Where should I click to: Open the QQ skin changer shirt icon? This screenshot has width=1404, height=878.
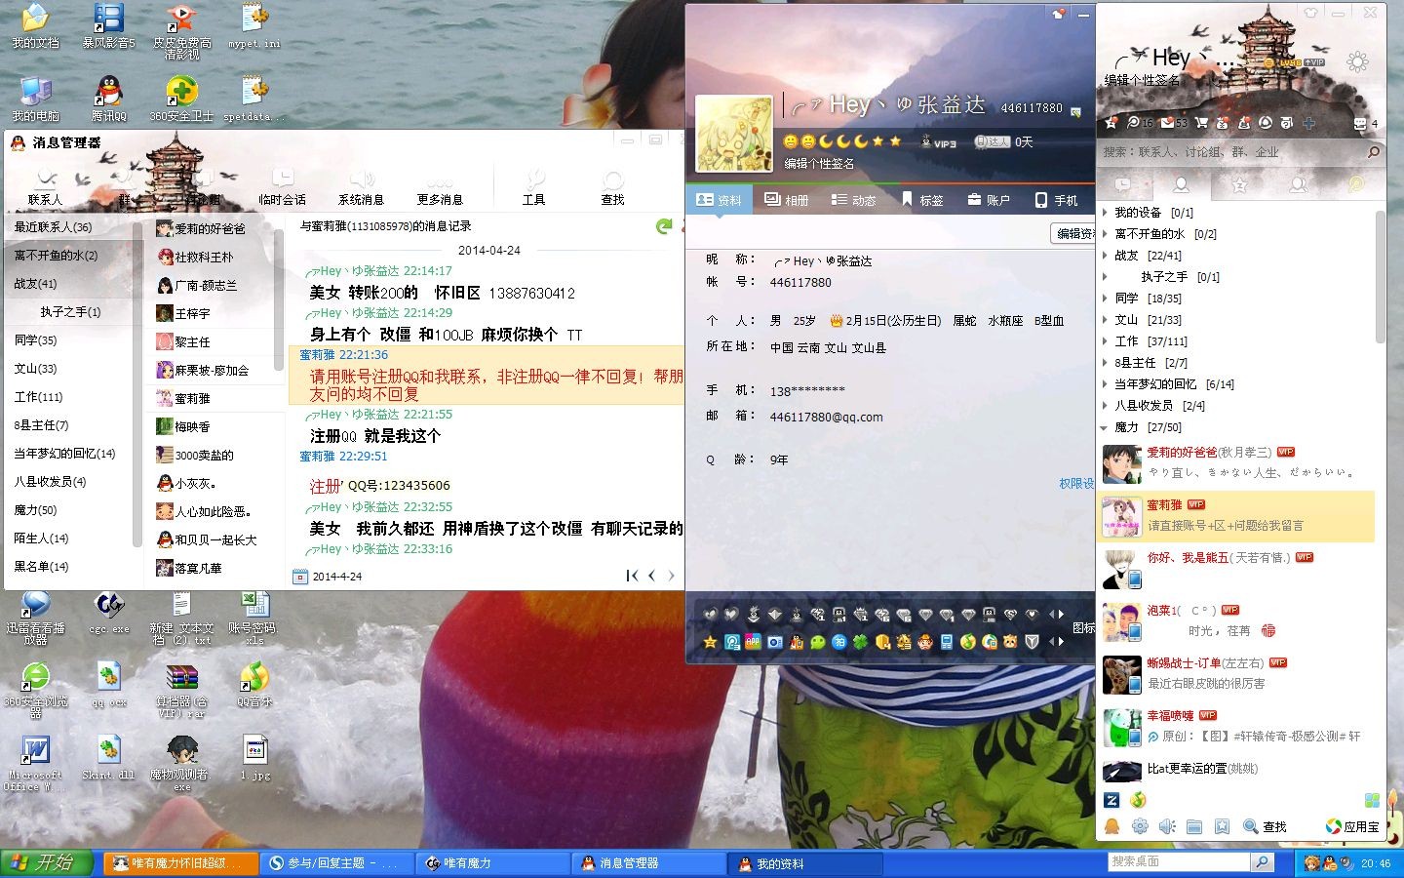coord(1310,13)
